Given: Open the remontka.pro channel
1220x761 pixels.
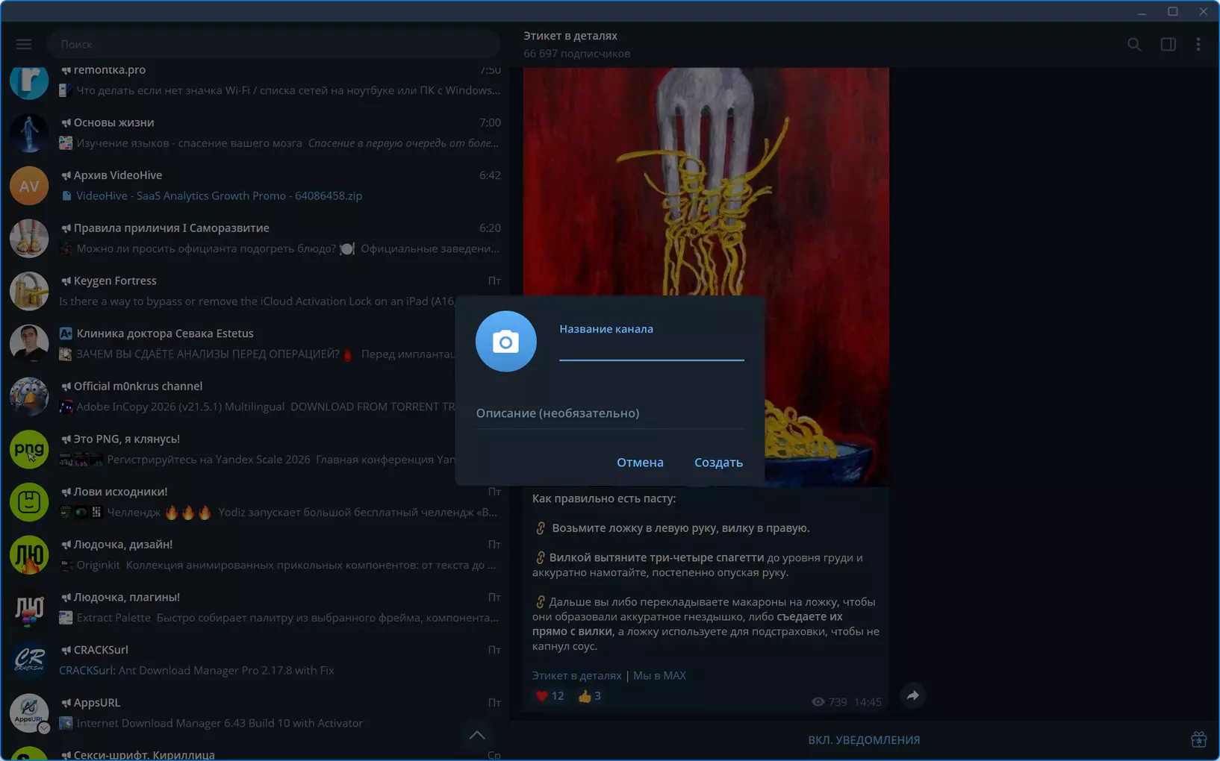Looking at the screenshot, I should click(255, 80).
